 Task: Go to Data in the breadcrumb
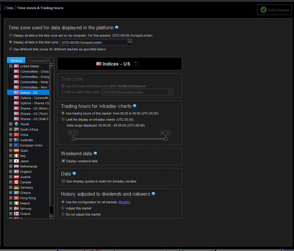click(x=10, y=8)
